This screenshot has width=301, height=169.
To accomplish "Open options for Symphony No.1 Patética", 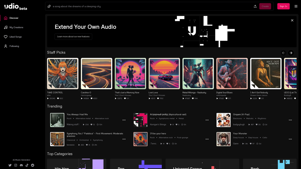I will pos(124,139).
